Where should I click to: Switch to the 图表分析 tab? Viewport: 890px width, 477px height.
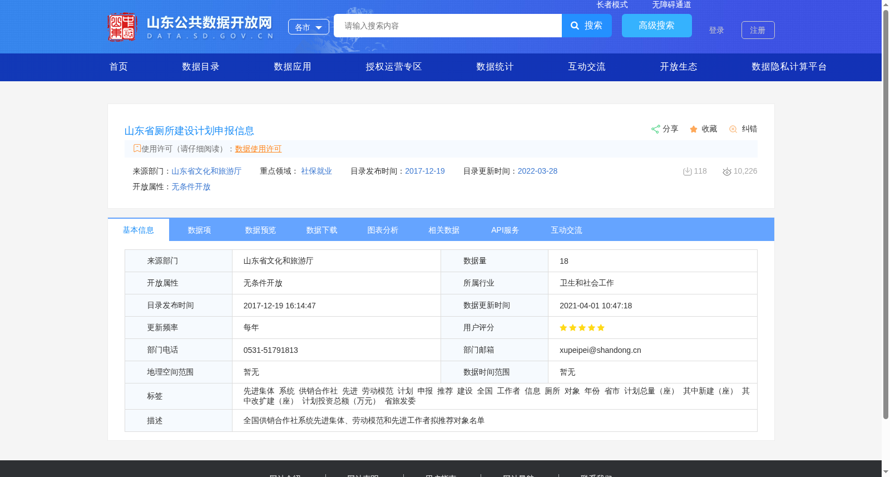[383, 230]
